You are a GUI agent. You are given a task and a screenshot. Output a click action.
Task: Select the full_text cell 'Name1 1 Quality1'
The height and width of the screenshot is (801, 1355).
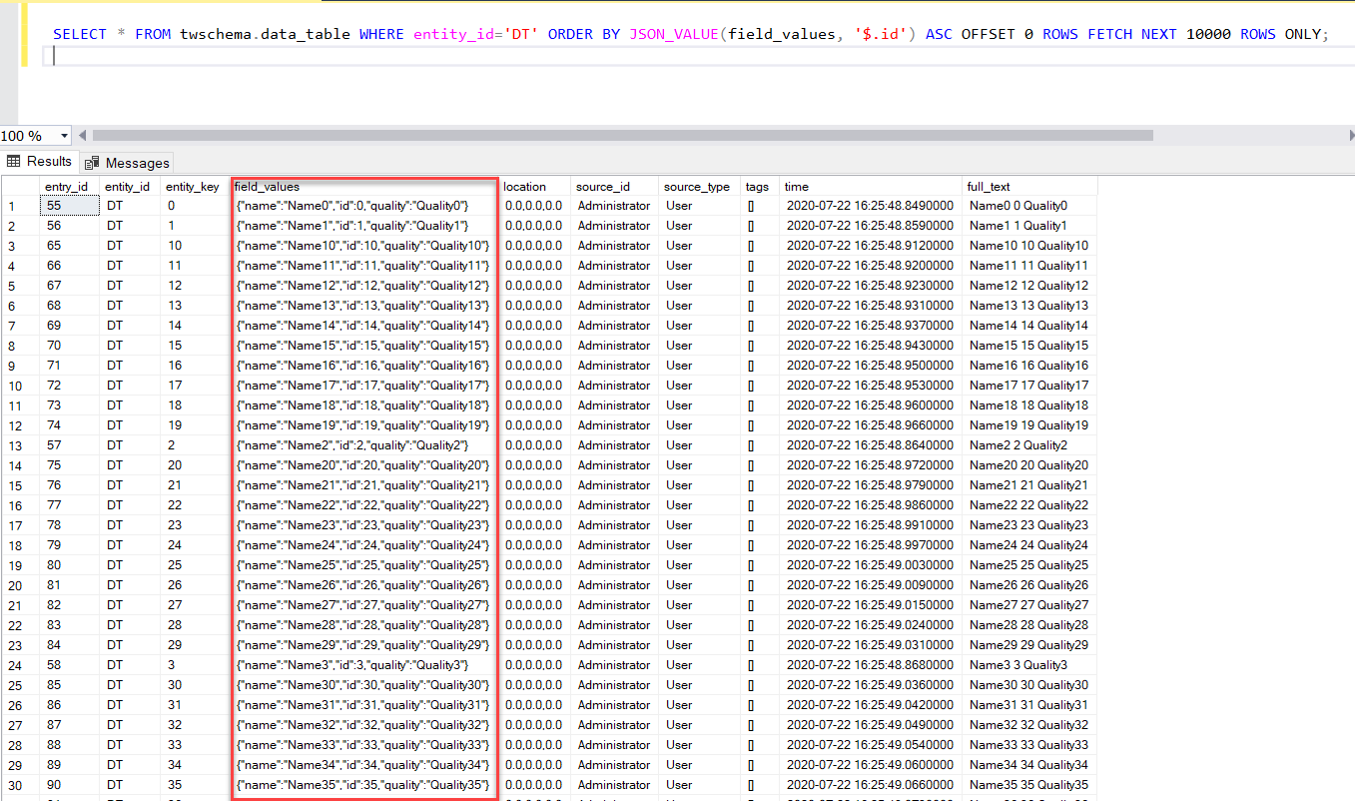(1030, 226)
